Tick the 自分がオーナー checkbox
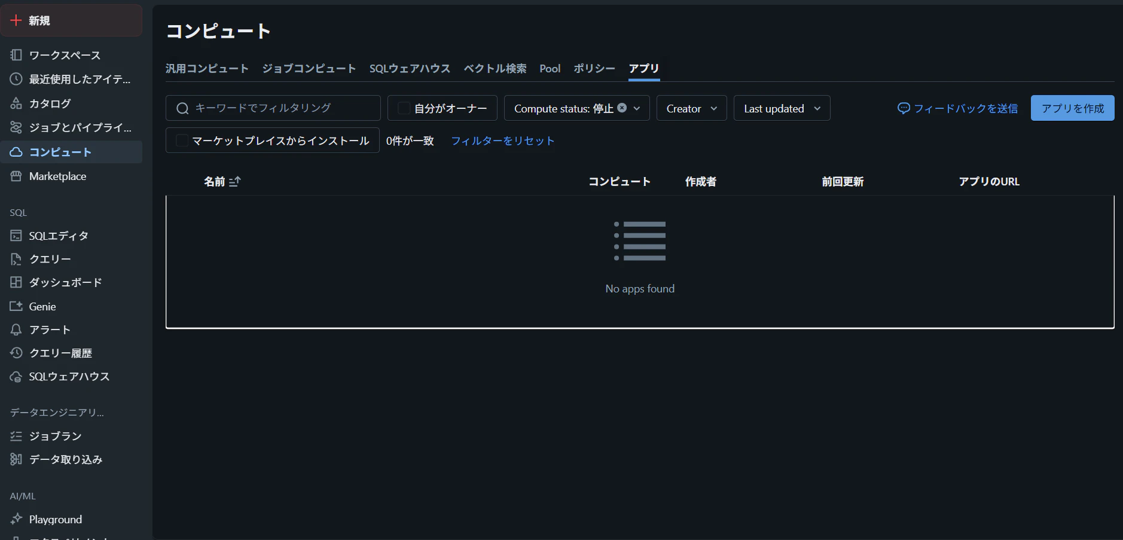The image size is (1123, 540). pyautogui.click(x=404, y=108)
